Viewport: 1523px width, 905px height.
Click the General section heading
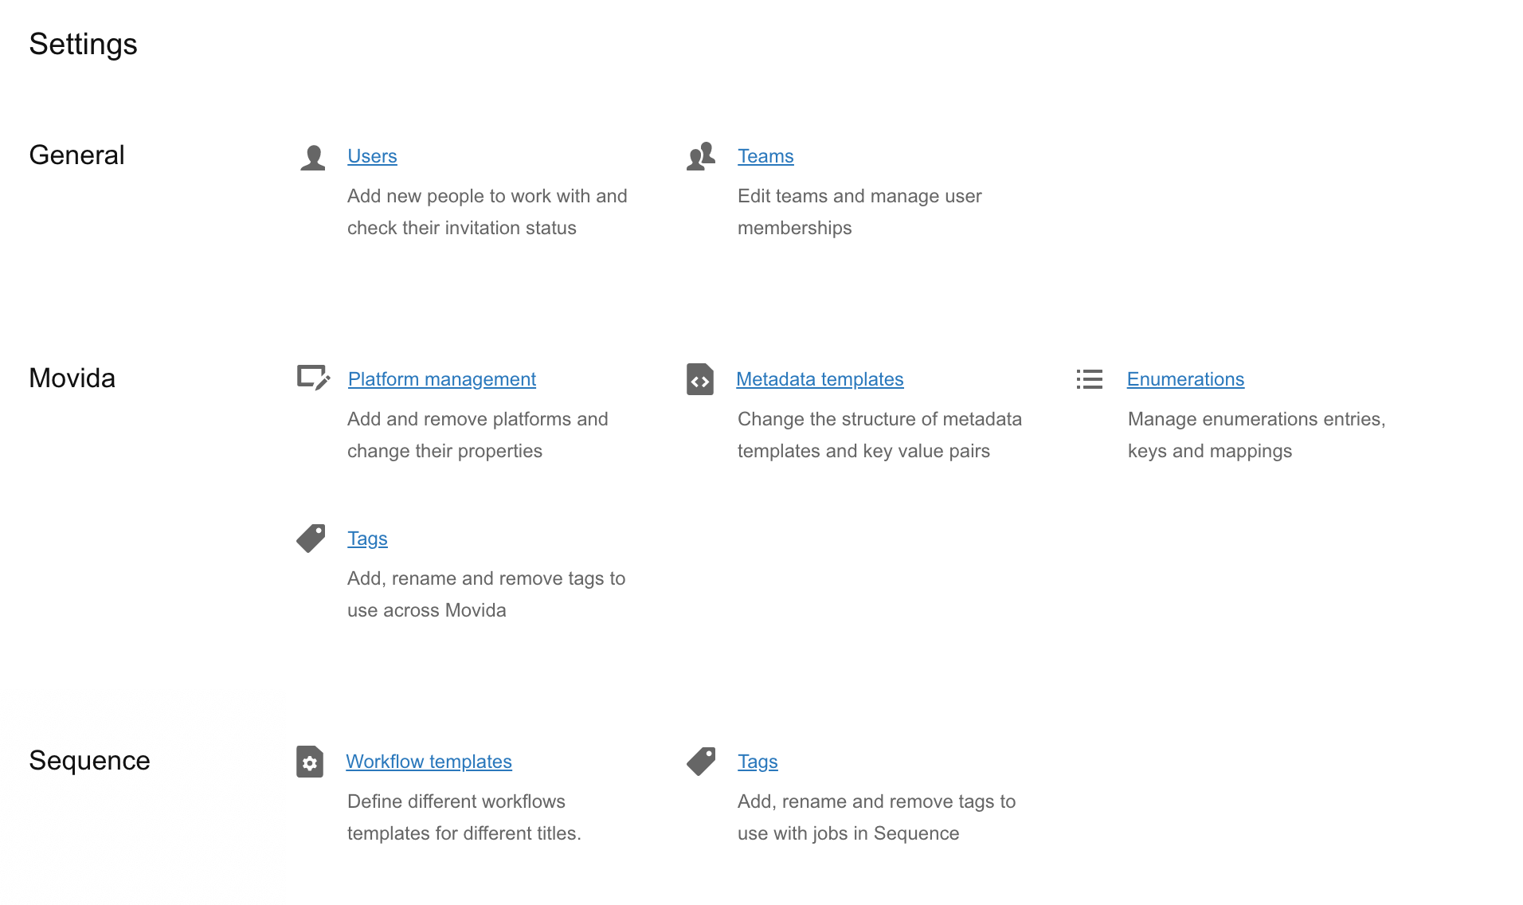tap(77, 155)
